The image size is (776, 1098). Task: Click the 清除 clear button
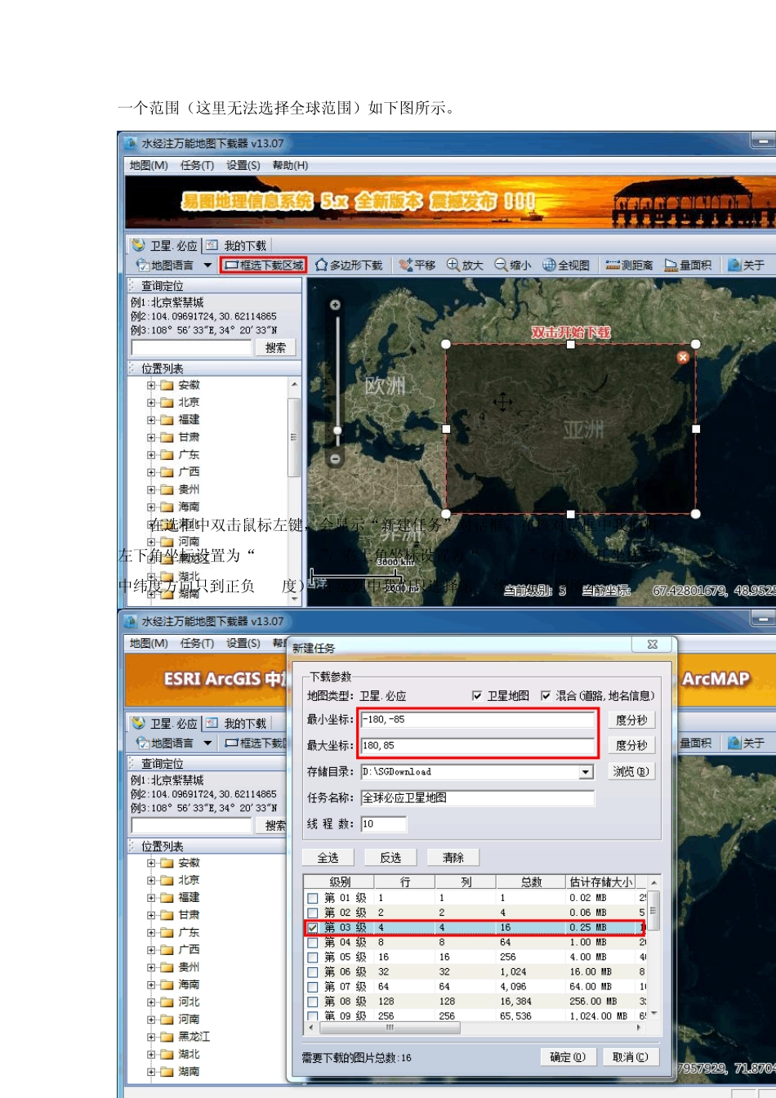click(453, 858)
